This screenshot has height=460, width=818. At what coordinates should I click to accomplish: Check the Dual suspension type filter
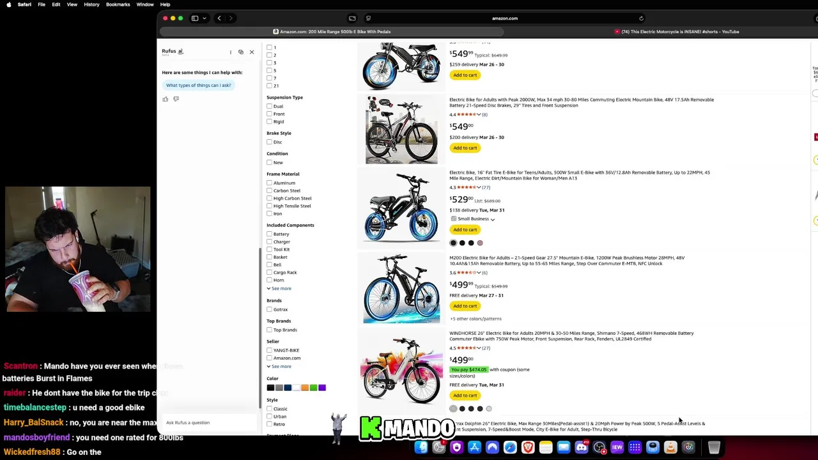[269, 106]
